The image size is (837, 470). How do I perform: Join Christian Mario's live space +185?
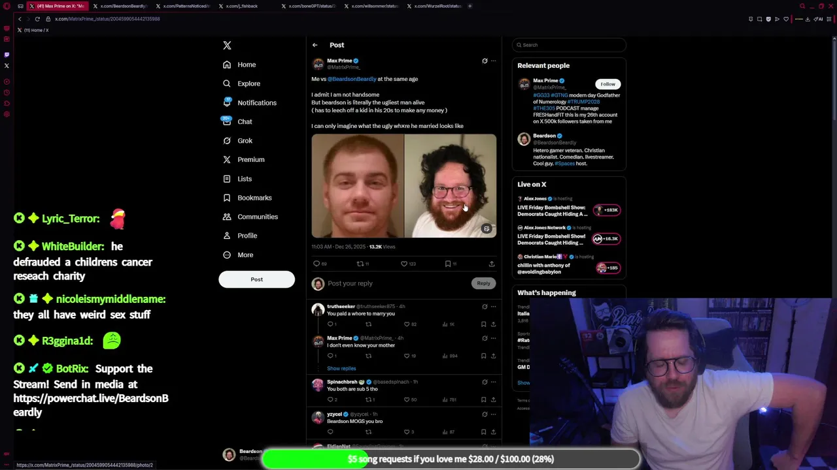(x=607, y=268)
